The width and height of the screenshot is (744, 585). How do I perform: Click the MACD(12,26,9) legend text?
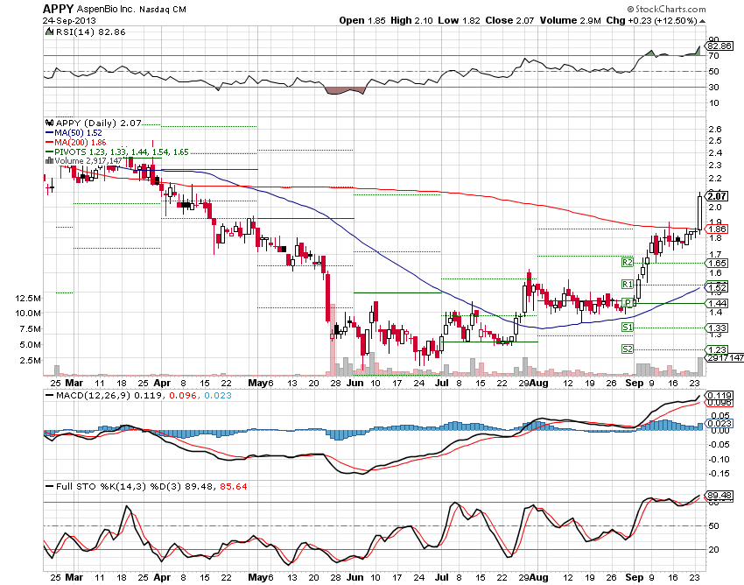pyautogui.click(x=93, y=395)
